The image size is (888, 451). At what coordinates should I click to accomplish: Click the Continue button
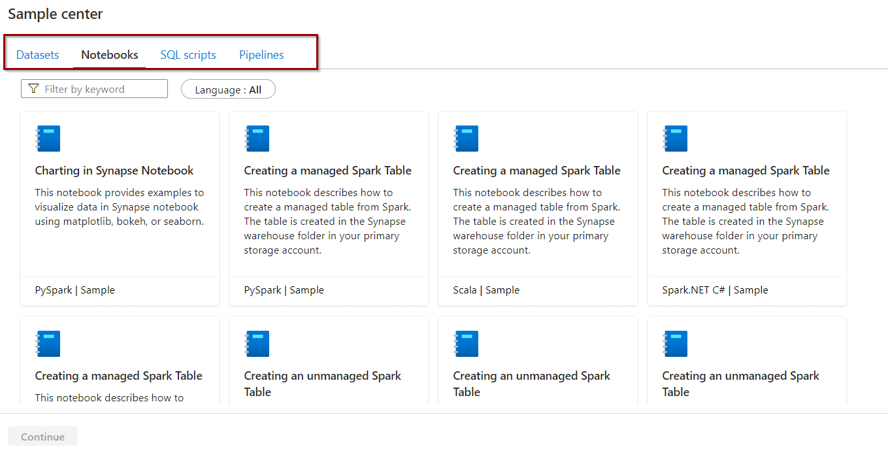pos(42,437)
